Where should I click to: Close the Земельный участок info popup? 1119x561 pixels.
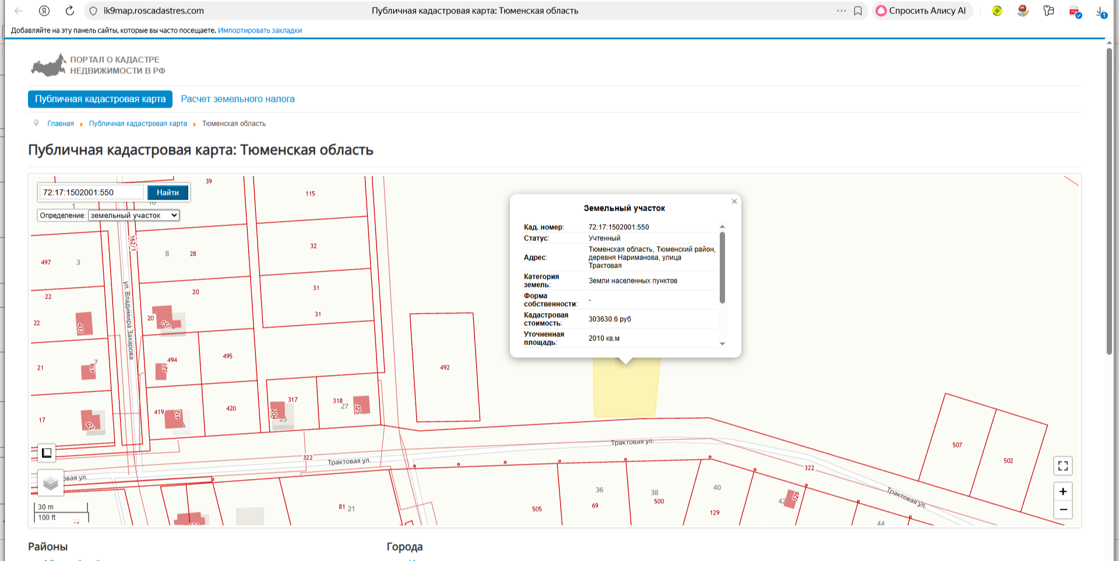[x=734, y=201]
